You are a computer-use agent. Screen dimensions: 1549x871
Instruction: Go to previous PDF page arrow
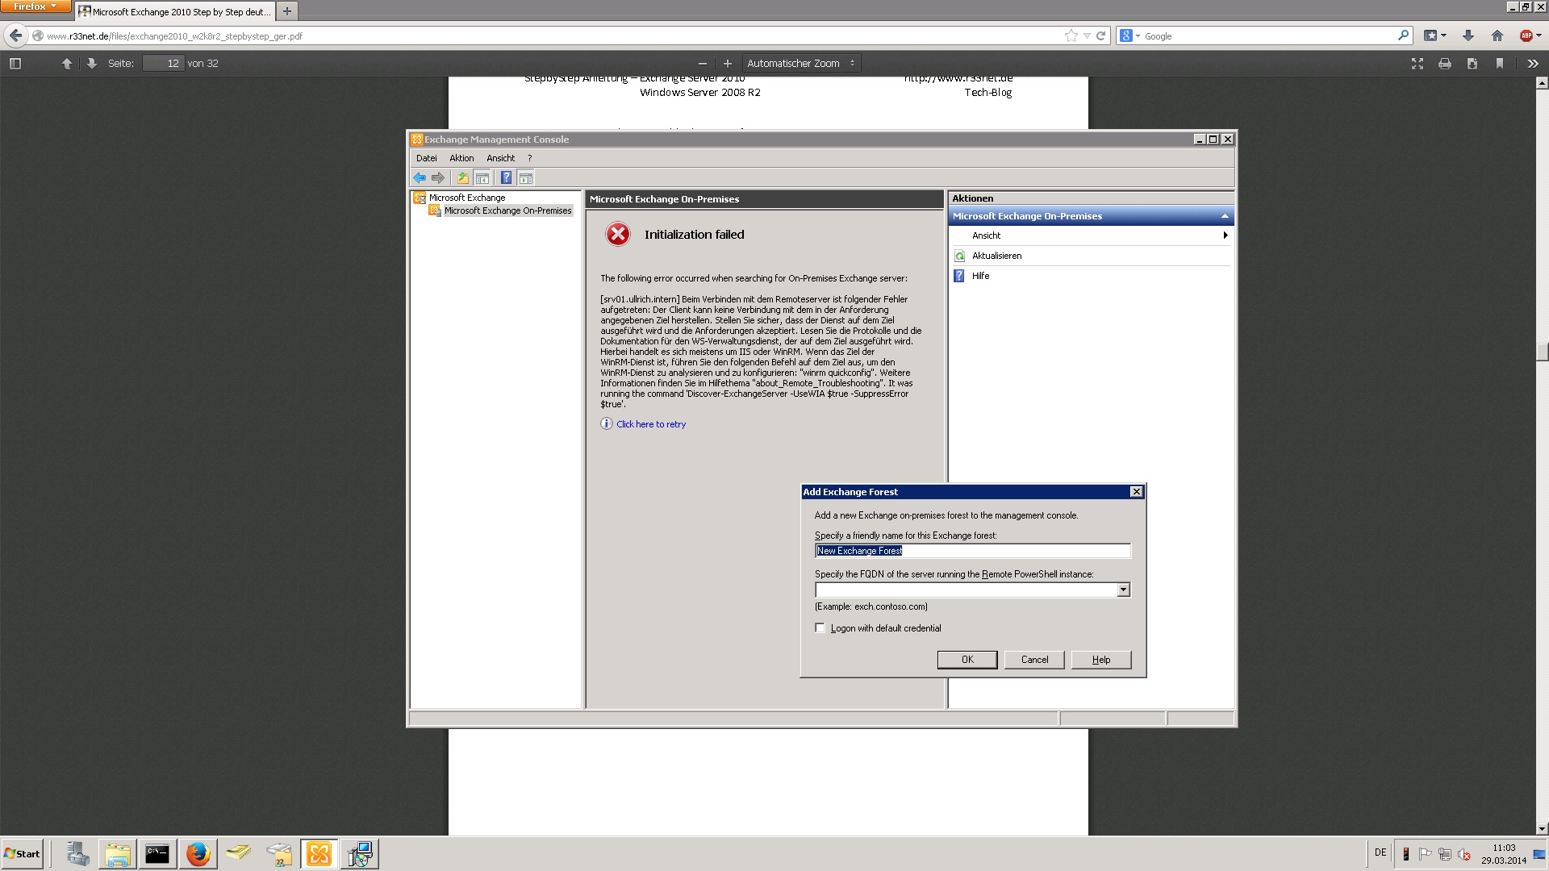pyautogui.click(x=67, y=64)
